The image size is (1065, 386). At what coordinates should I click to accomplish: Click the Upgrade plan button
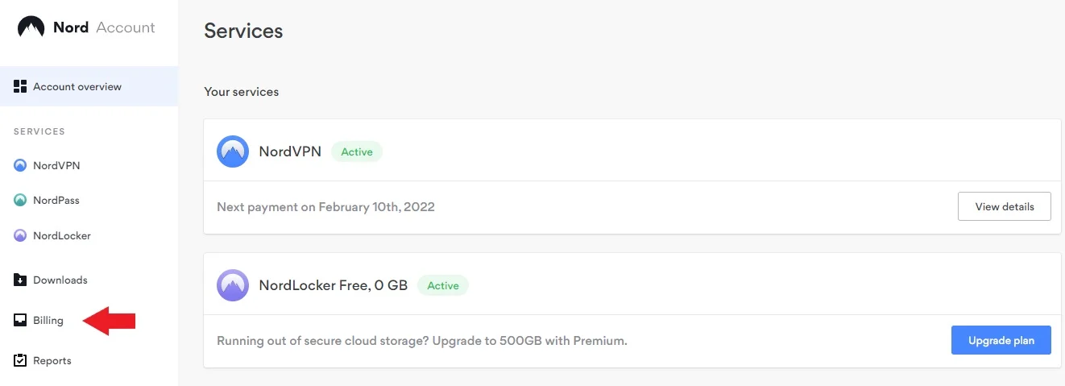pyautogui.click(x=1001, y=340)
